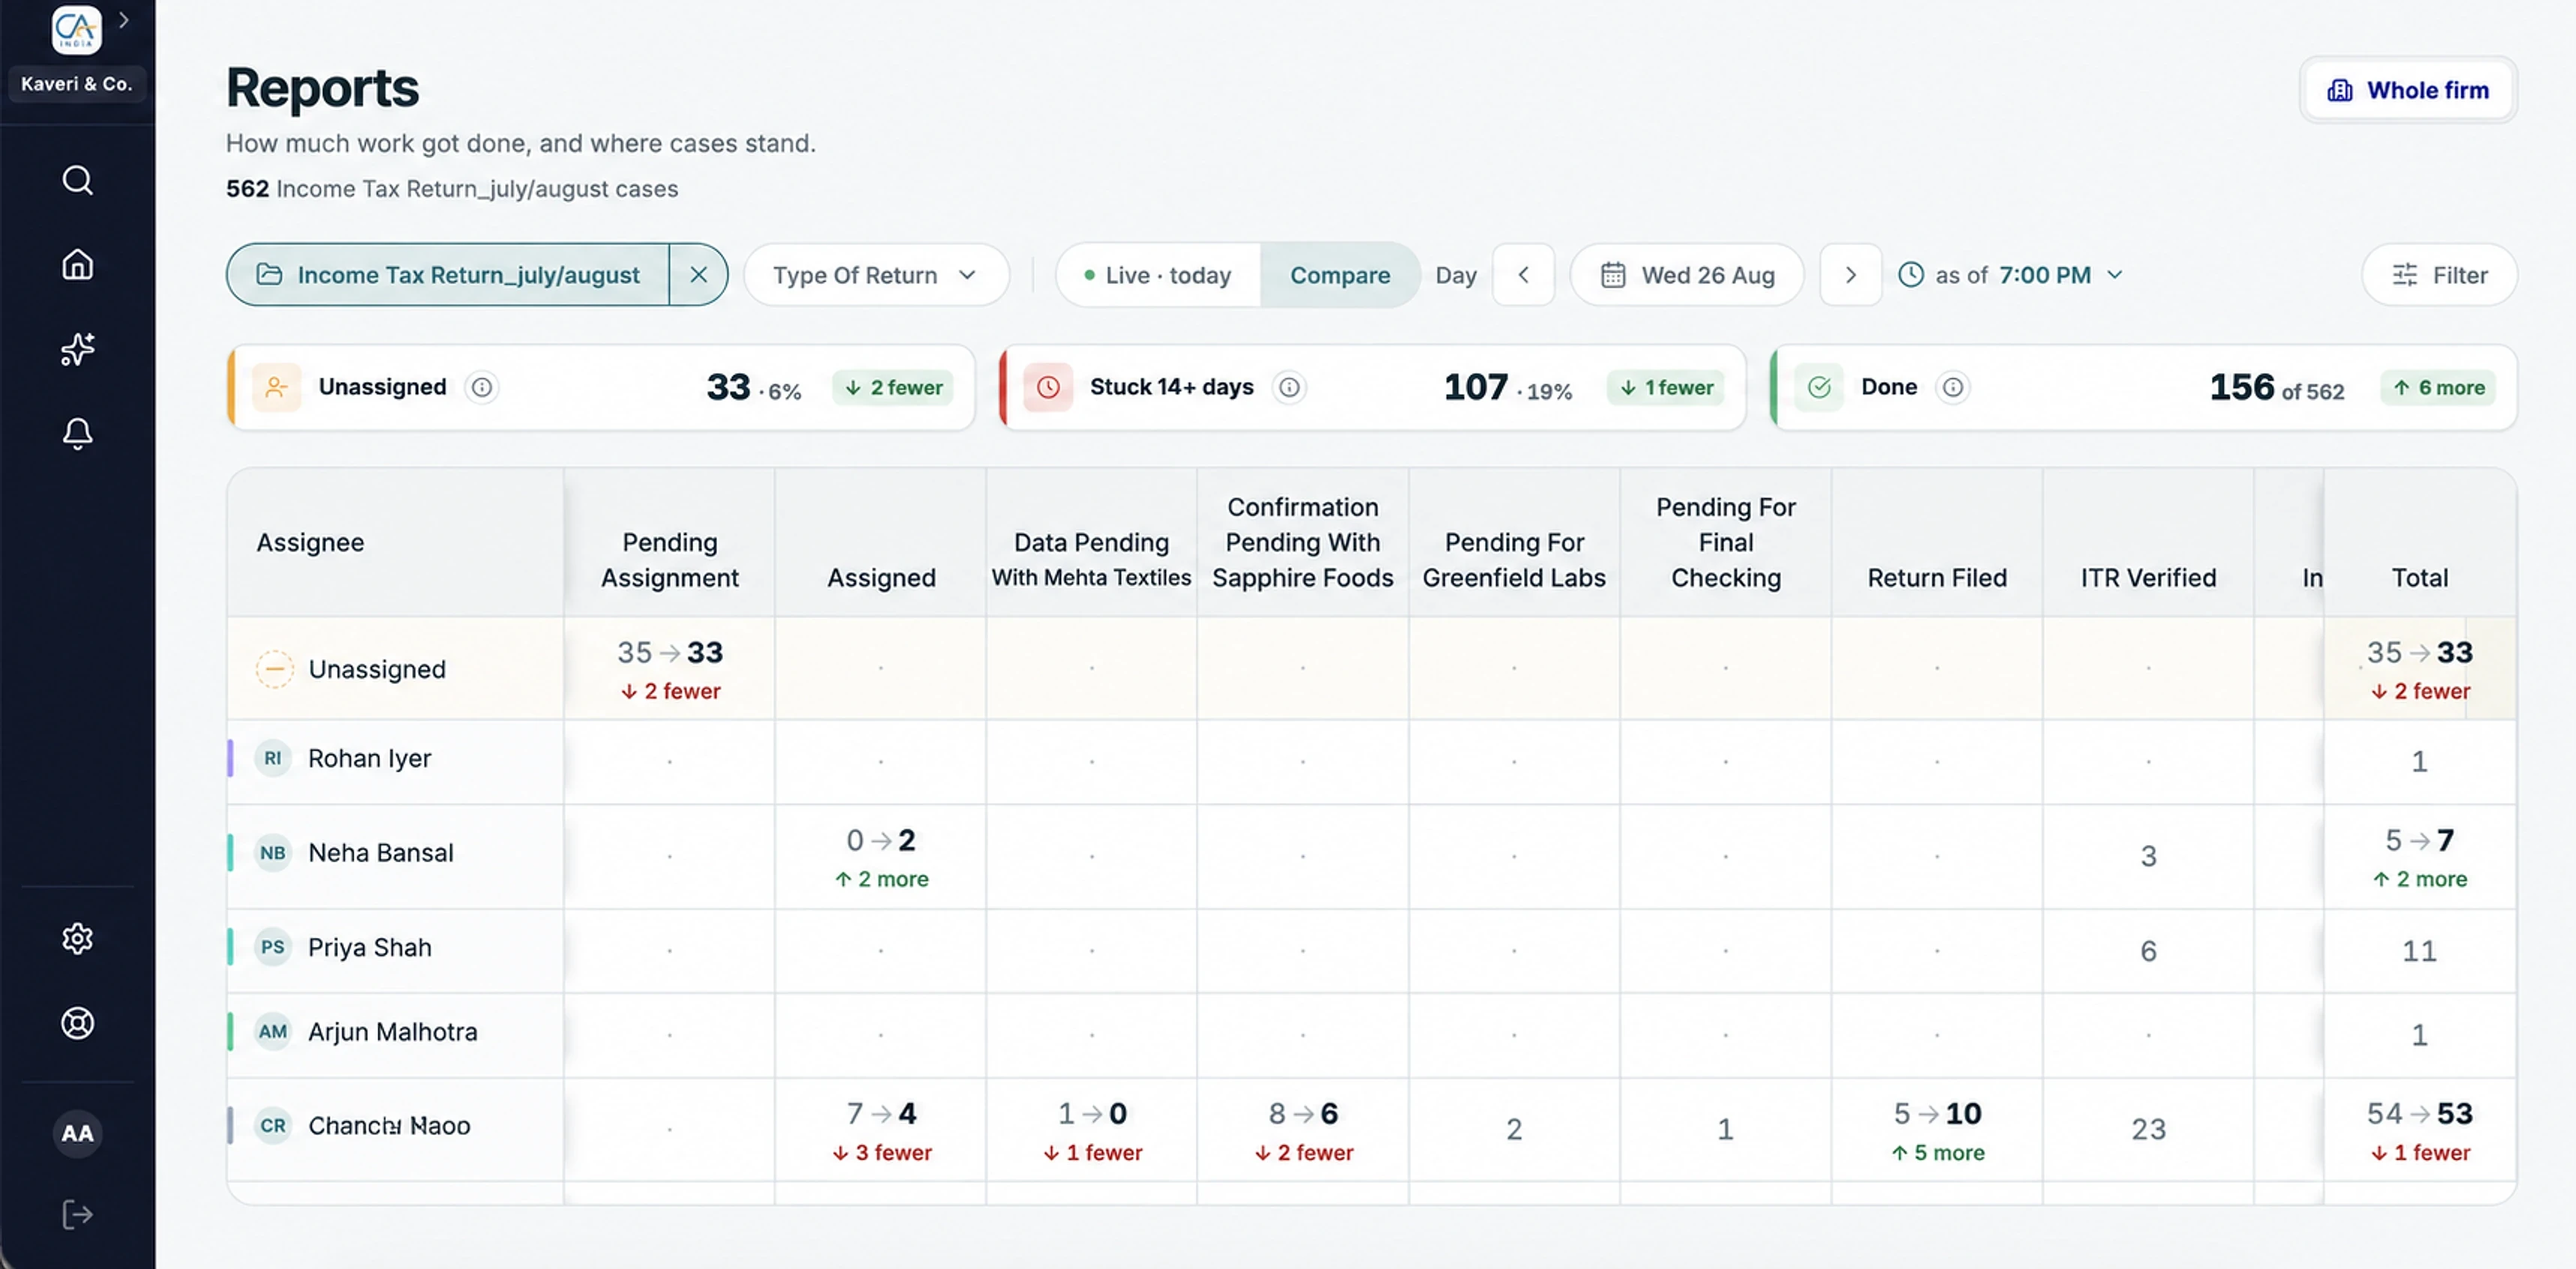This screenshot has height=1269, width=2576.
Task: Open notifications bell icon
Action: pos(77,433)
